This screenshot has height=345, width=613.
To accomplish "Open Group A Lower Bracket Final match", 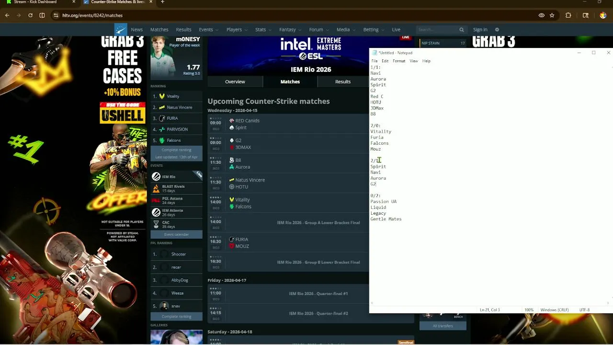I will (x=288, y=223).
